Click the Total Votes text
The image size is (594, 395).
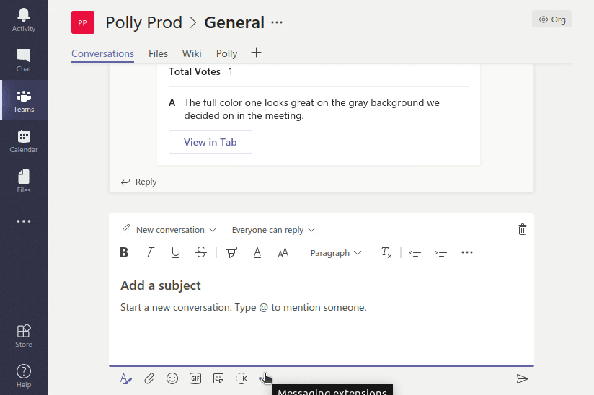click(195, 71)
